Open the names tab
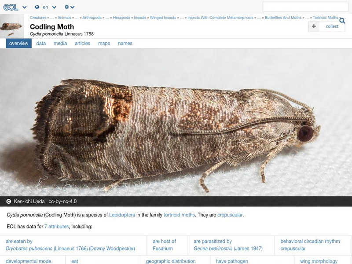Image resolution: width=352 pixels, height=264 pixels. [125, 43]
